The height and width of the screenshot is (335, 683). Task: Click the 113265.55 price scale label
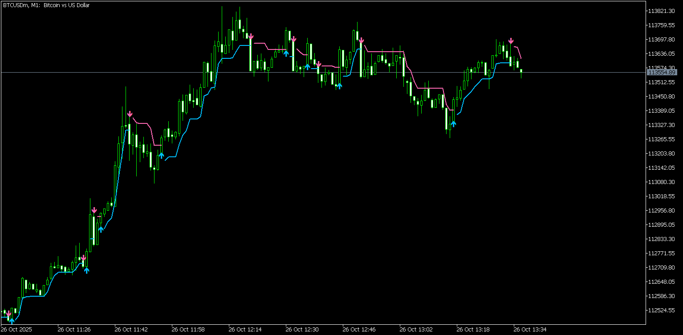[x=662, y=139]
